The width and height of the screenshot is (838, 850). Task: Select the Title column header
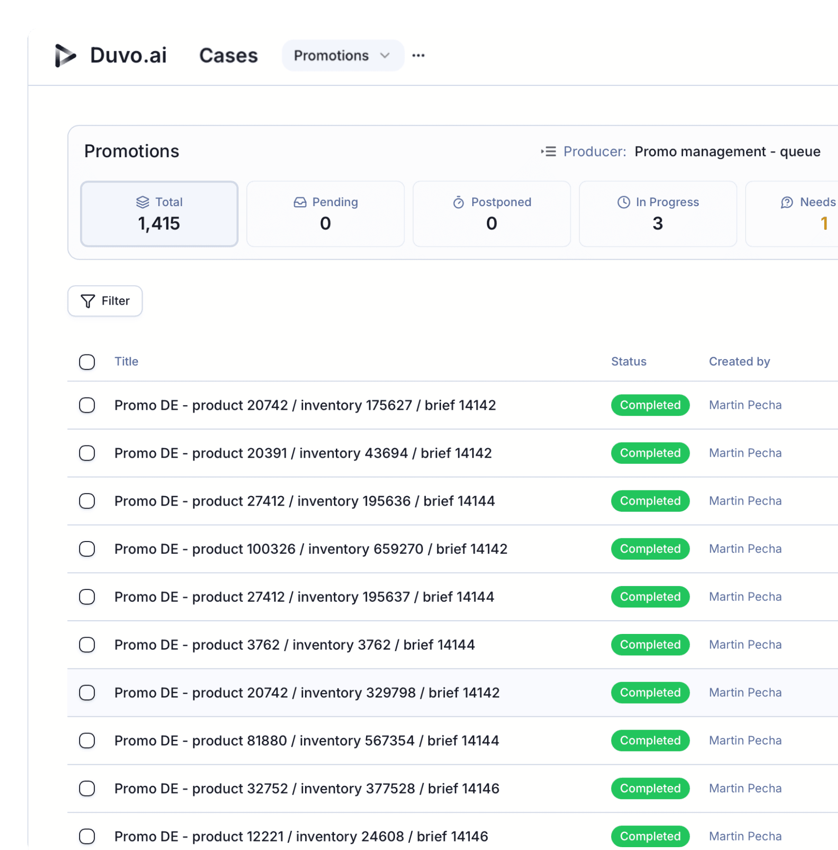pos(126,362)
